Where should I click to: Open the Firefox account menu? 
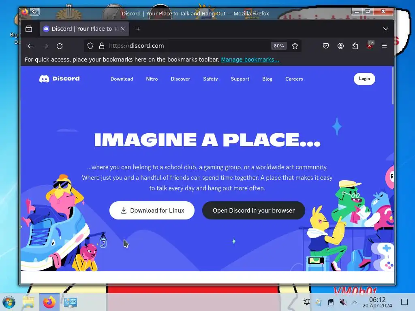point(340,46)
